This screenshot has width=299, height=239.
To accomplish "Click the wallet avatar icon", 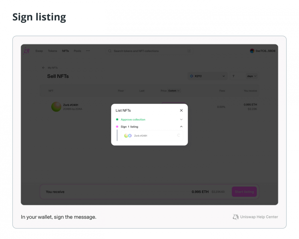I will [x=252, y=51].
